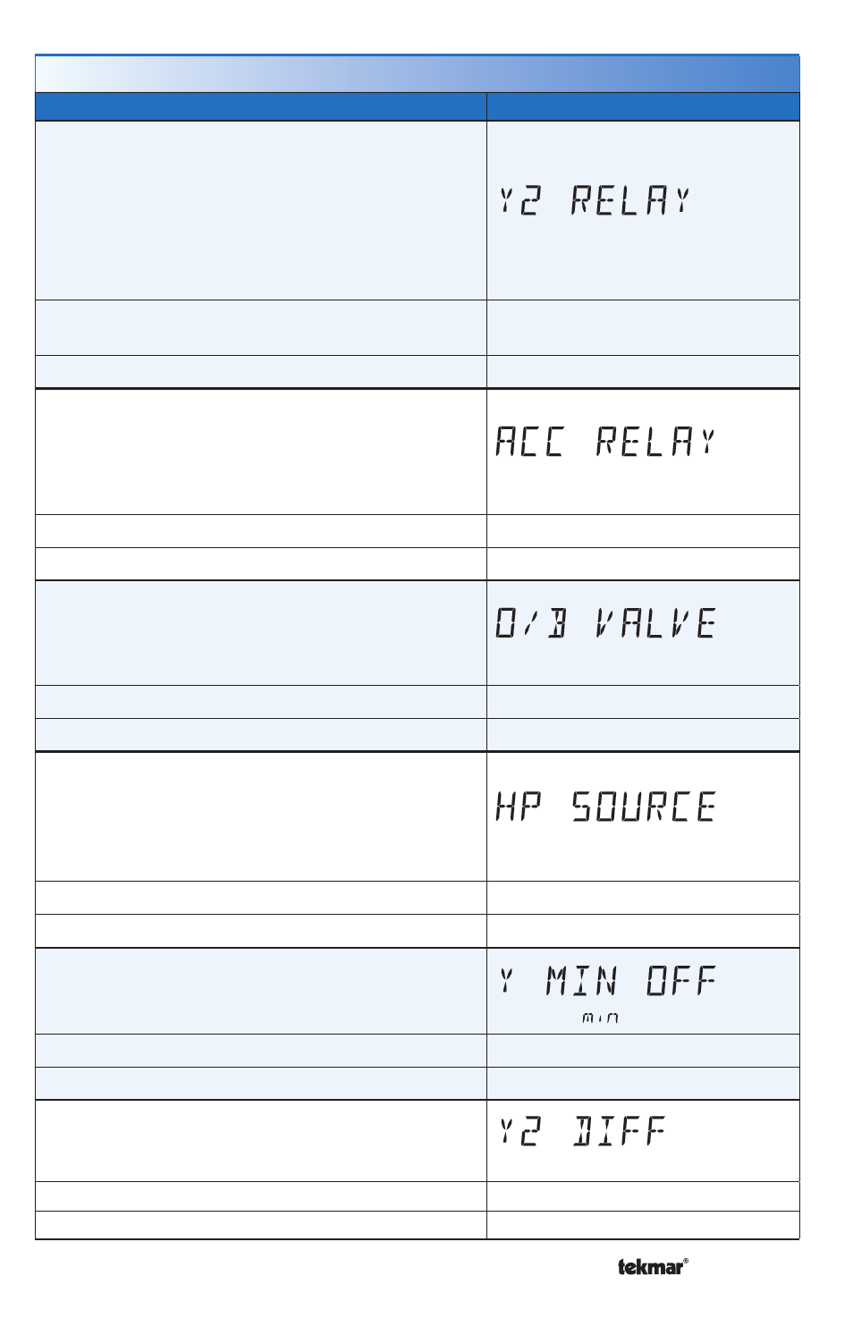
Task: Click the gradient title banner at top
Action: pos(418,73)
